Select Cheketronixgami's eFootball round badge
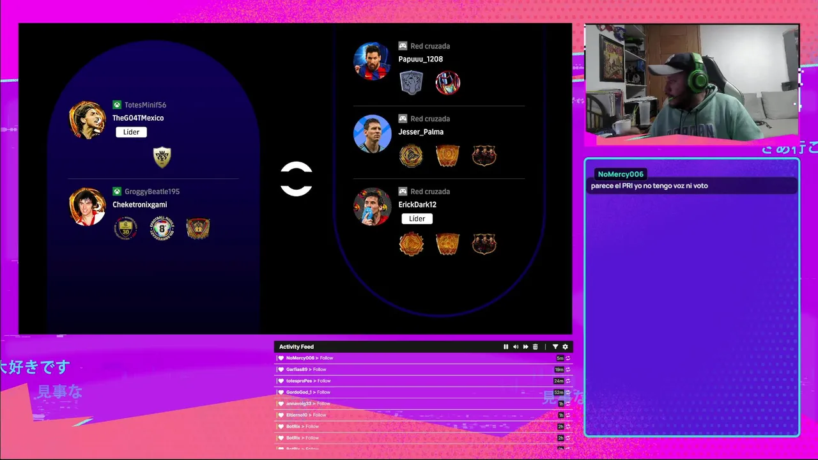 coord(162,228)
